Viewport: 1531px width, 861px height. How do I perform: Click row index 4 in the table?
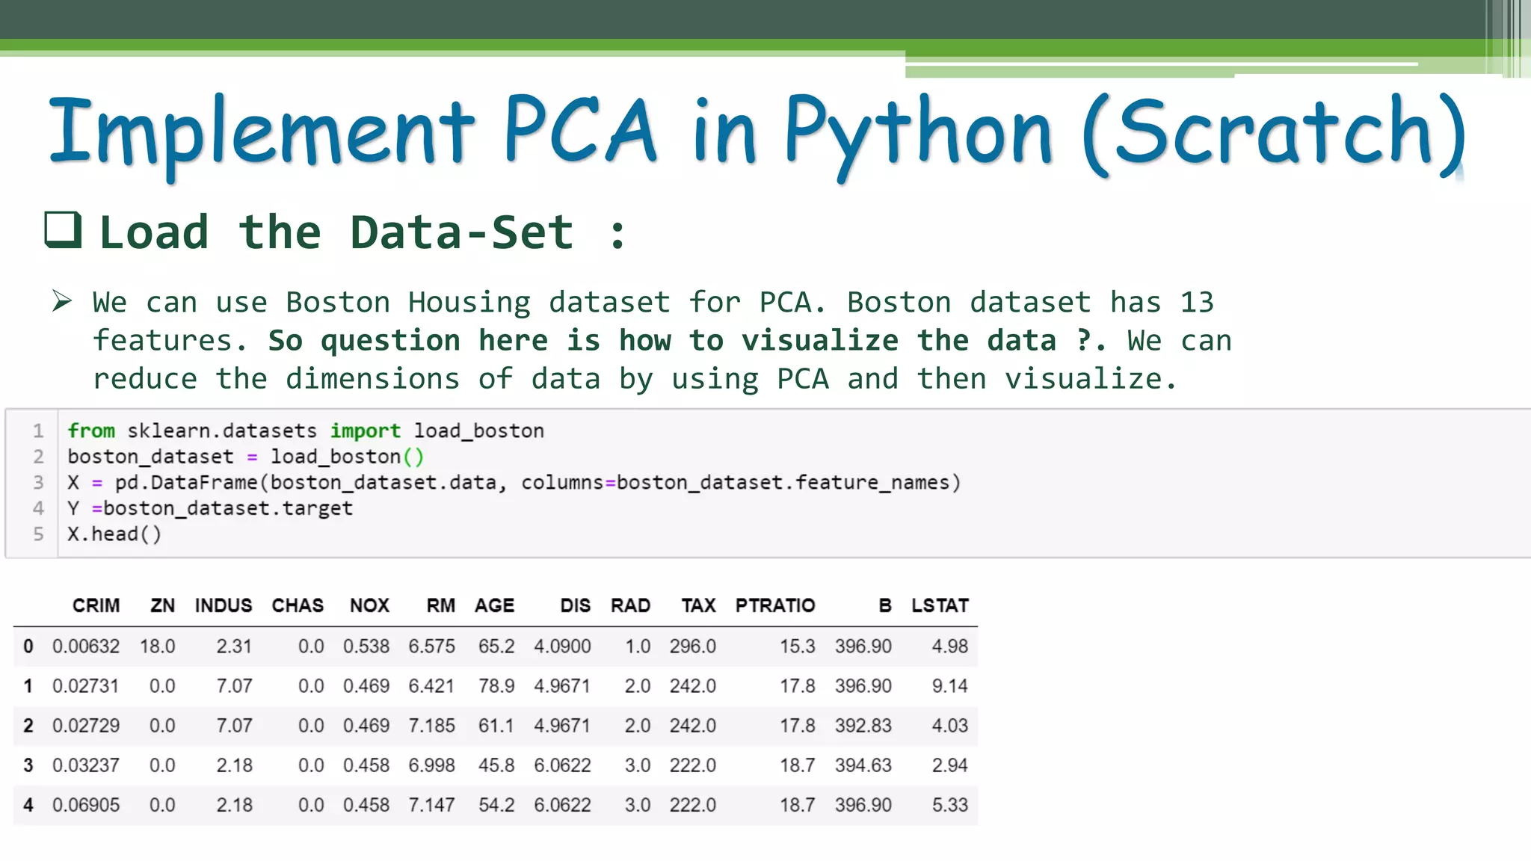(x=28, y=805)
